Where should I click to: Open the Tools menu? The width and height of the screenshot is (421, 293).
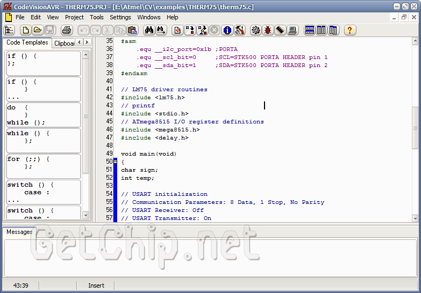[x=97, y=17]
